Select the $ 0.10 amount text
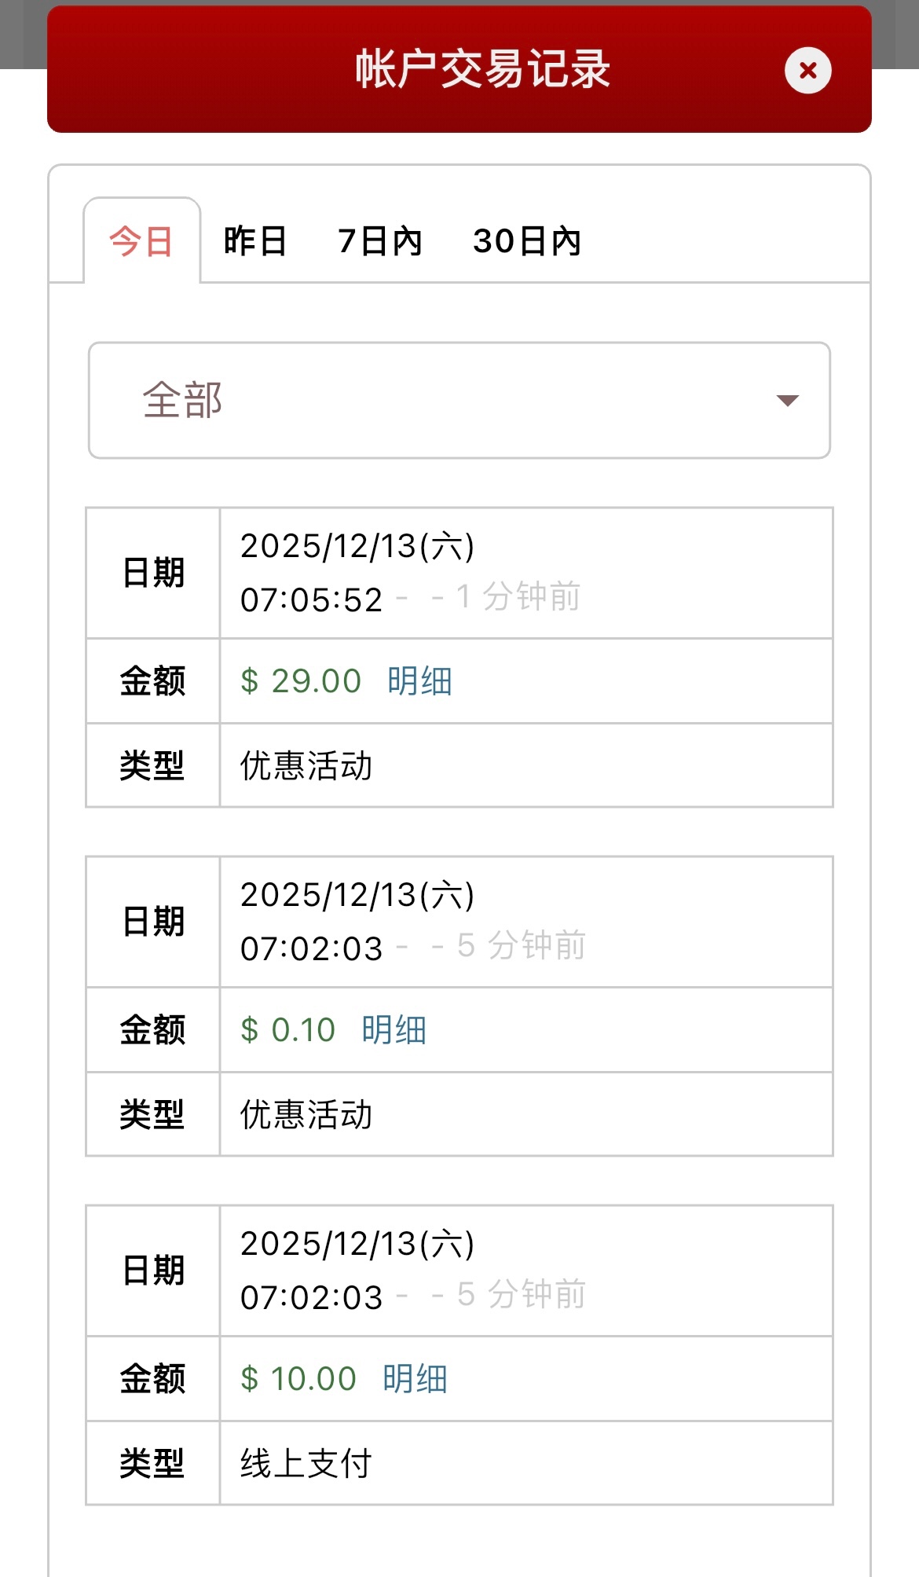The image size is (919, 1577). pos(288,1030)
